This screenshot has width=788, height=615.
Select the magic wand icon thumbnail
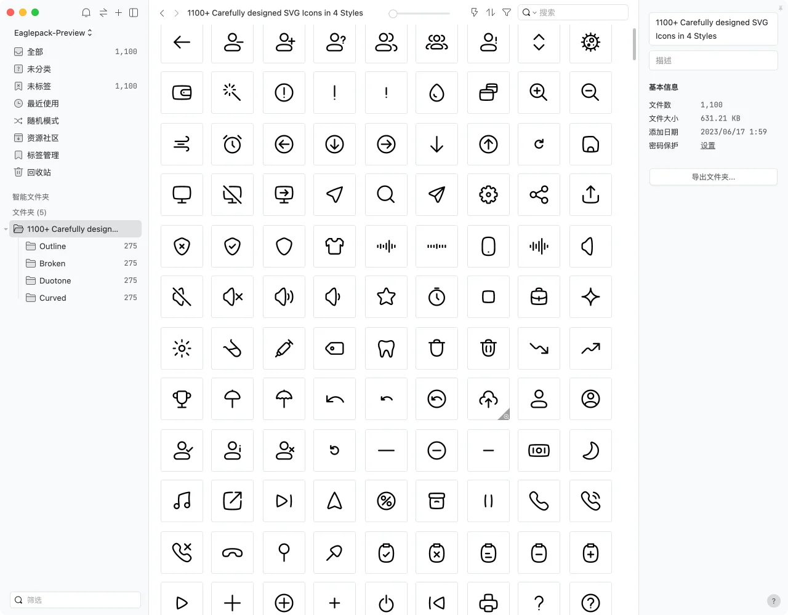click(232, 92)
